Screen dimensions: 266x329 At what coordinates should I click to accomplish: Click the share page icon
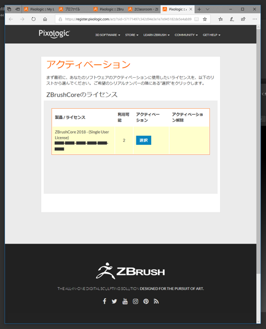pos(243,19)
